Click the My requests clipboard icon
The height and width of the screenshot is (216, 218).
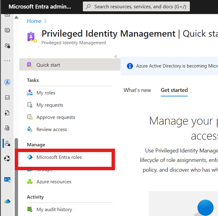point(30,105)
